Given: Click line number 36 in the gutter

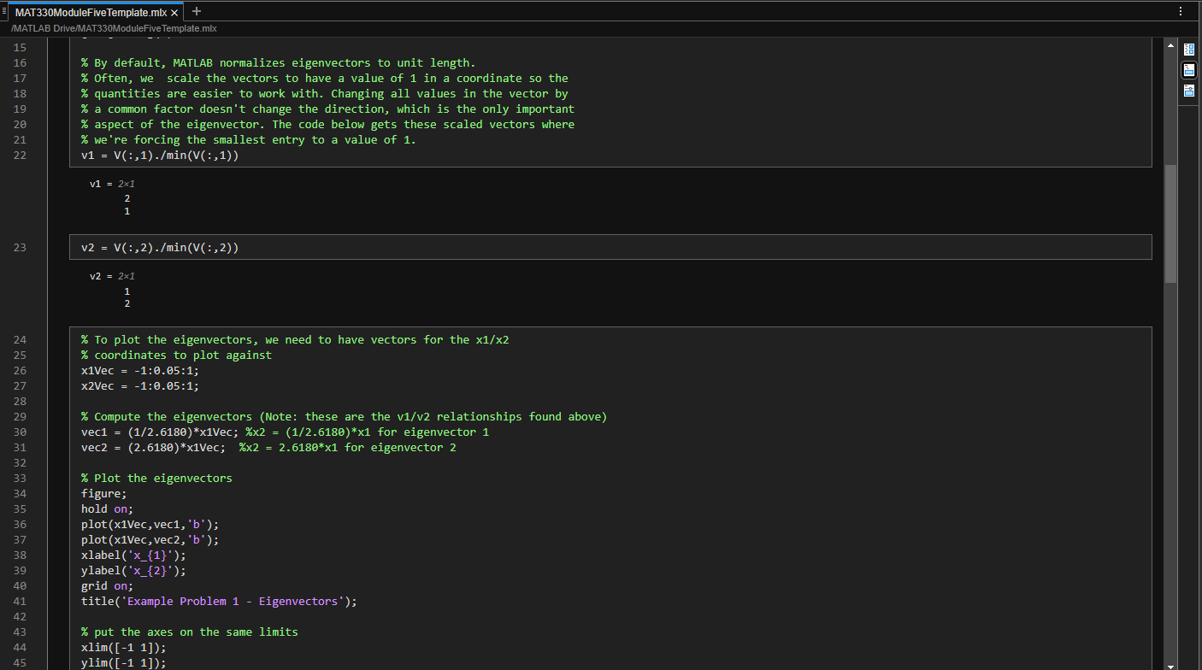Looking at the screenshot, I should (20, 525).
